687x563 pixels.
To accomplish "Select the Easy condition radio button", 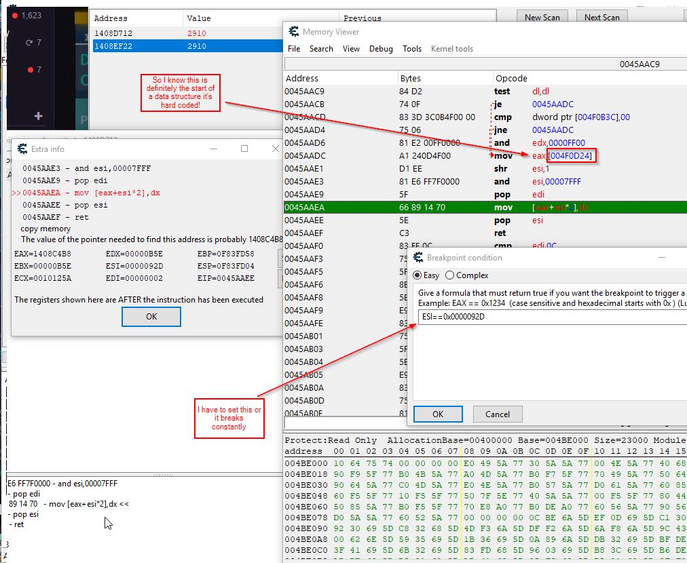I will click(x=417, y=275).
